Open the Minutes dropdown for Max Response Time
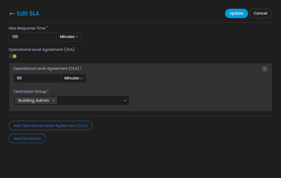 [69, 37]
